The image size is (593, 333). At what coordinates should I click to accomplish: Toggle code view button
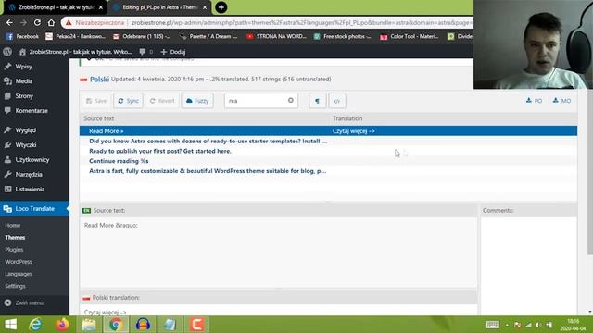tap(337, 101)
